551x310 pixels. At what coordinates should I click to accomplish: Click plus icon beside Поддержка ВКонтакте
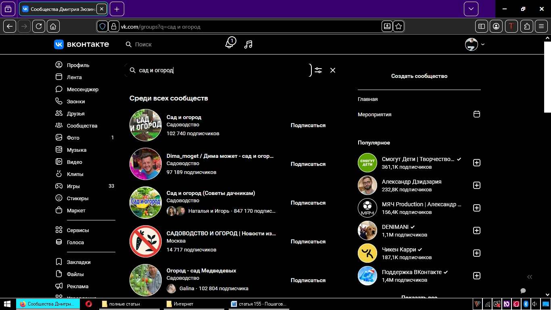tap(476, 276)
